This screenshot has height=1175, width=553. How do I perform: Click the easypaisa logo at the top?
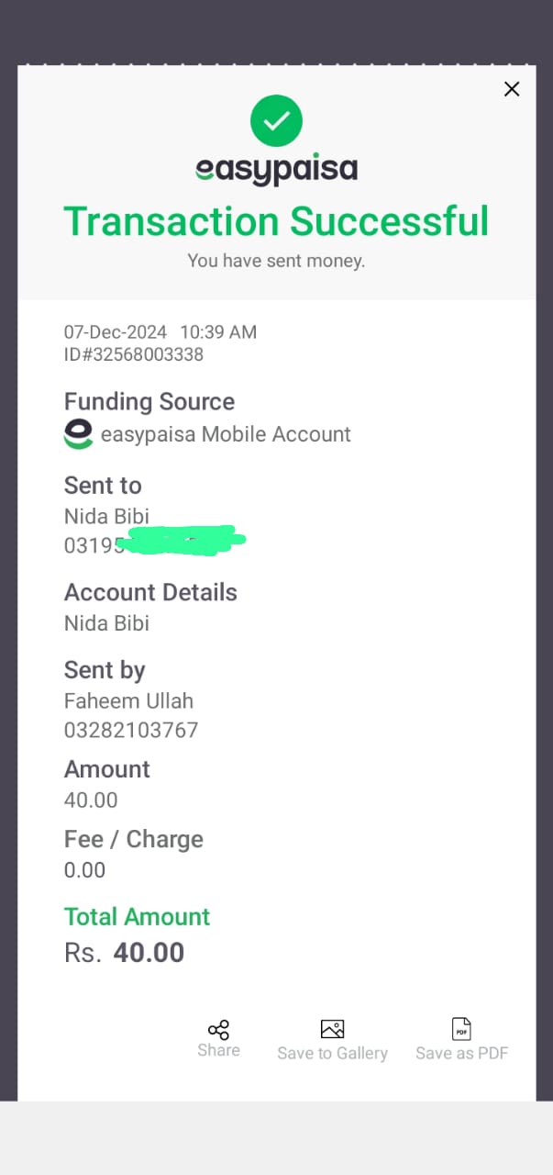point(276,170)
